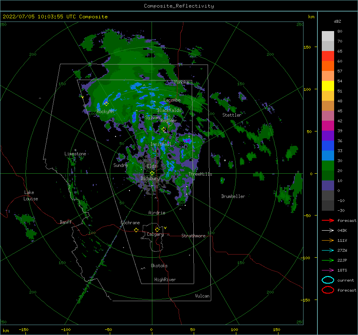Click the orange 111V arrow legend icon
This screenshot has height=335, width=358.
pos(328,240)
